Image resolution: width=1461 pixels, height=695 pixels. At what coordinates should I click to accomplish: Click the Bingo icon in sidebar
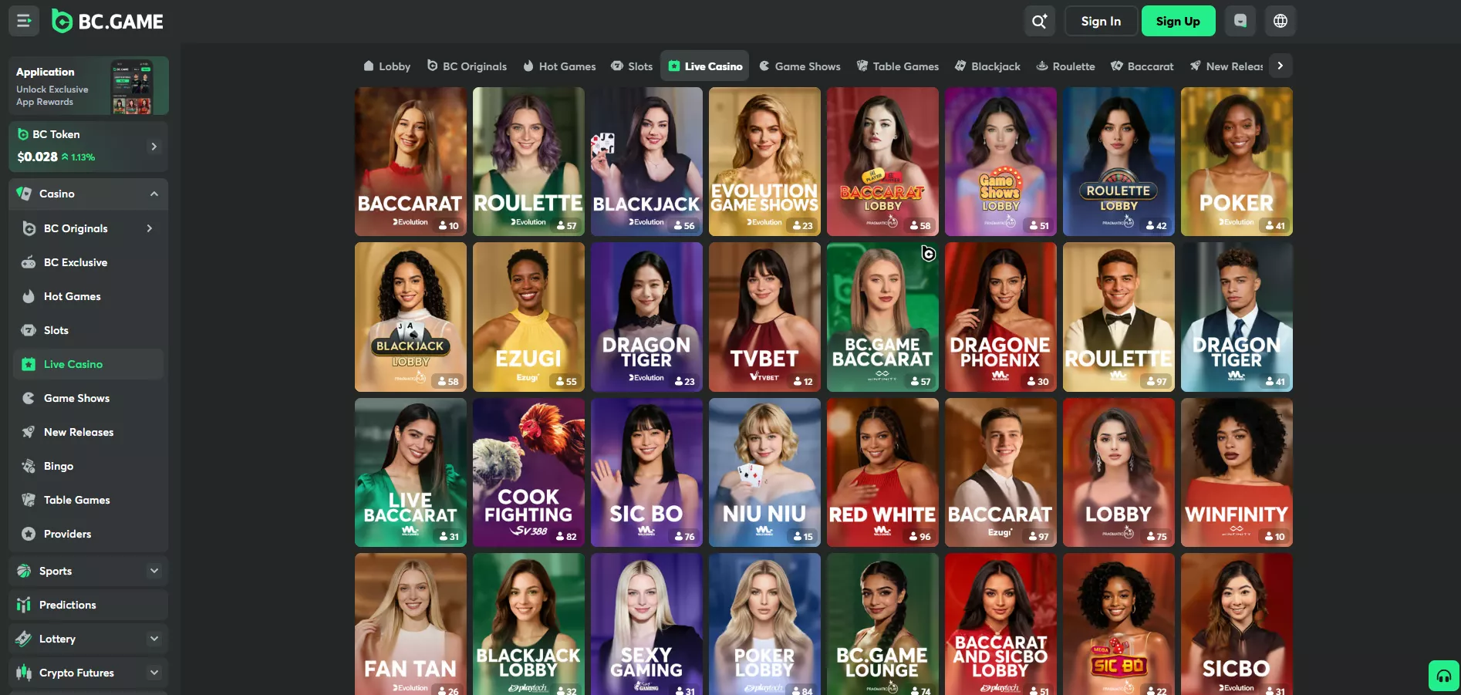pos(29,466)
